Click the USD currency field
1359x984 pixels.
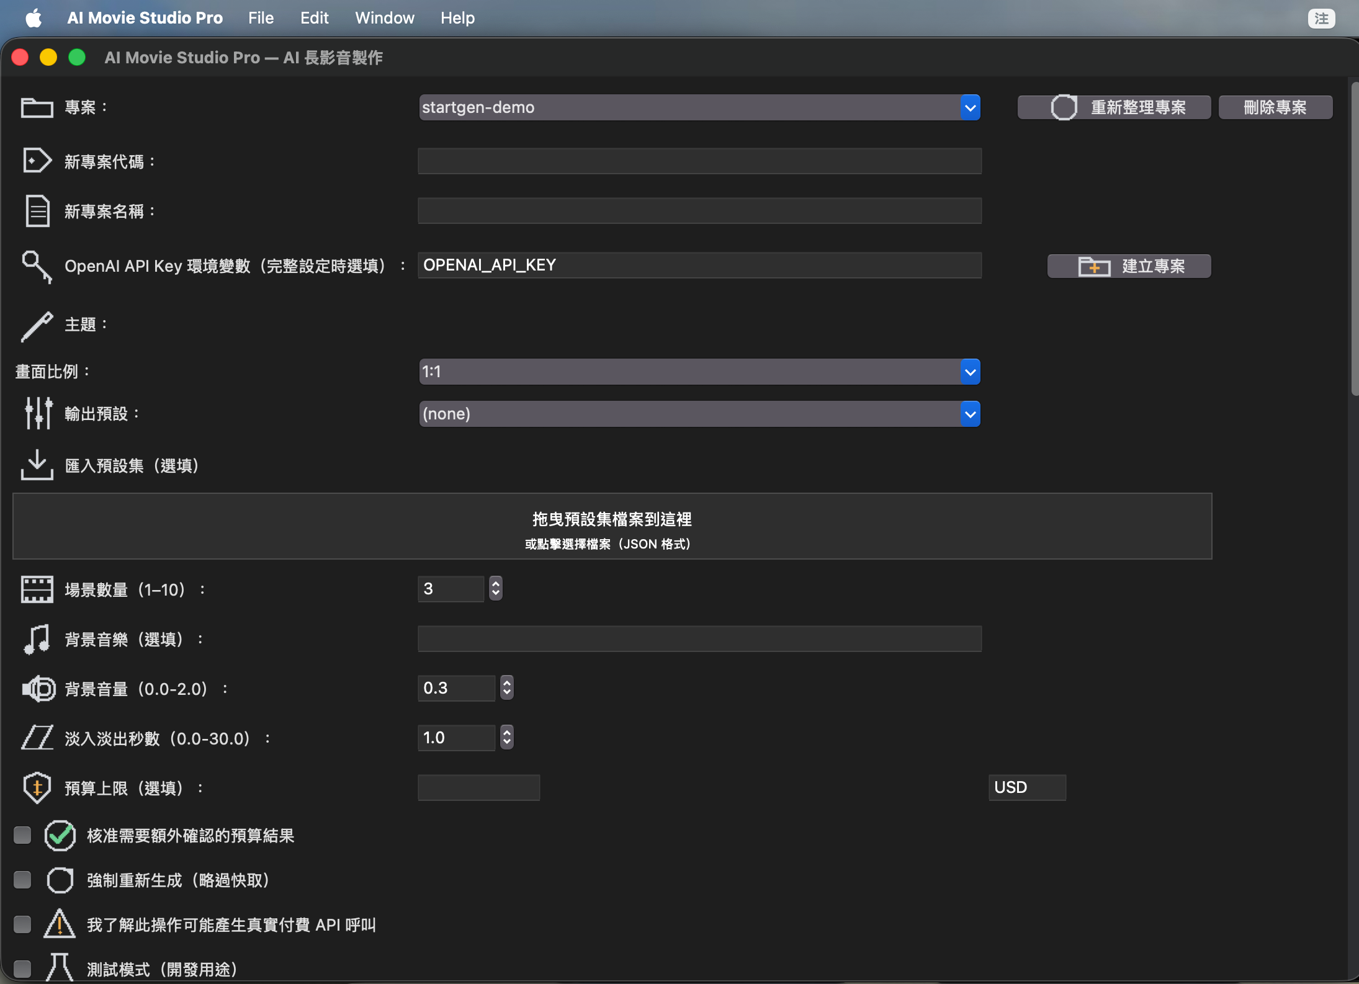(1027, 788)
